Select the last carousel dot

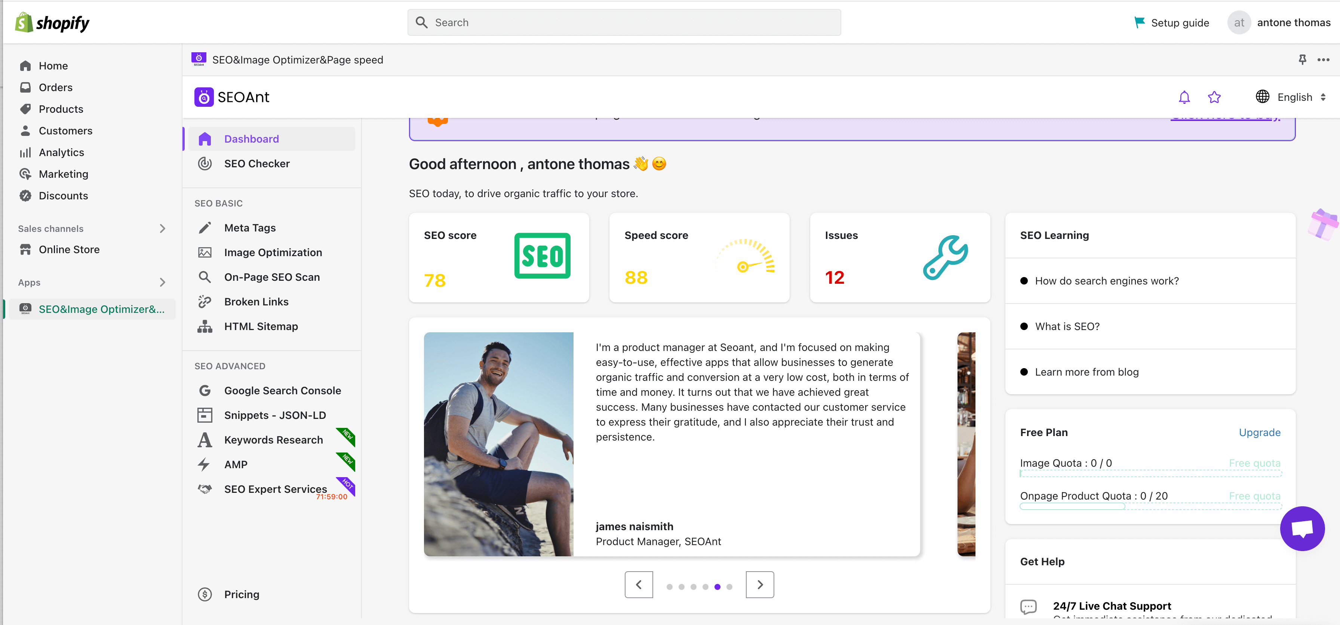click(x=729, y=587)
